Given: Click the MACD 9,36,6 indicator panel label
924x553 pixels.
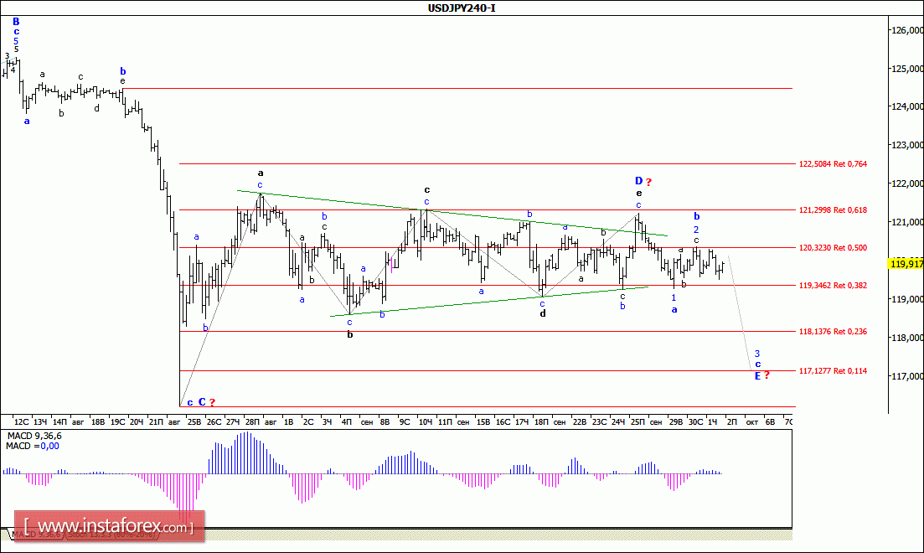Looking at the screenshot, I should click(x=34, y=436).
